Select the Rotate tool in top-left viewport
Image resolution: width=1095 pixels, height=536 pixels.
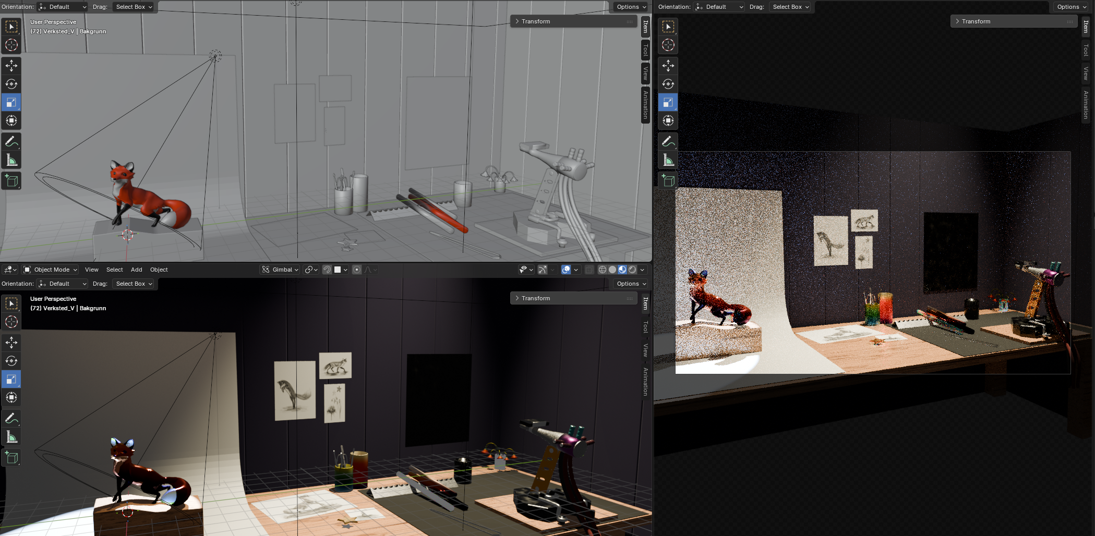[x=11, y=84]
